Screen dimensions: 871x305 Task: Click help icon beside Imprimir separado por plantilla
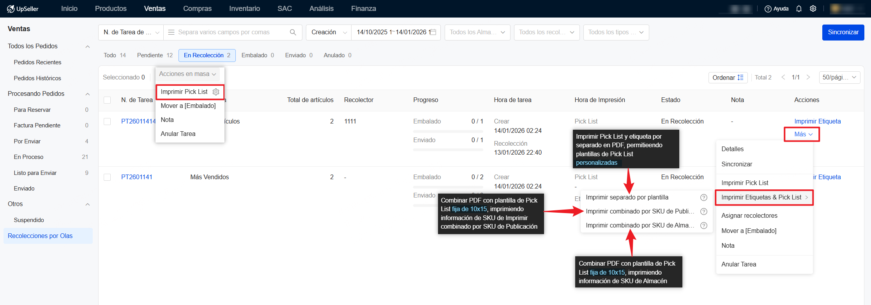coord(704,197)
